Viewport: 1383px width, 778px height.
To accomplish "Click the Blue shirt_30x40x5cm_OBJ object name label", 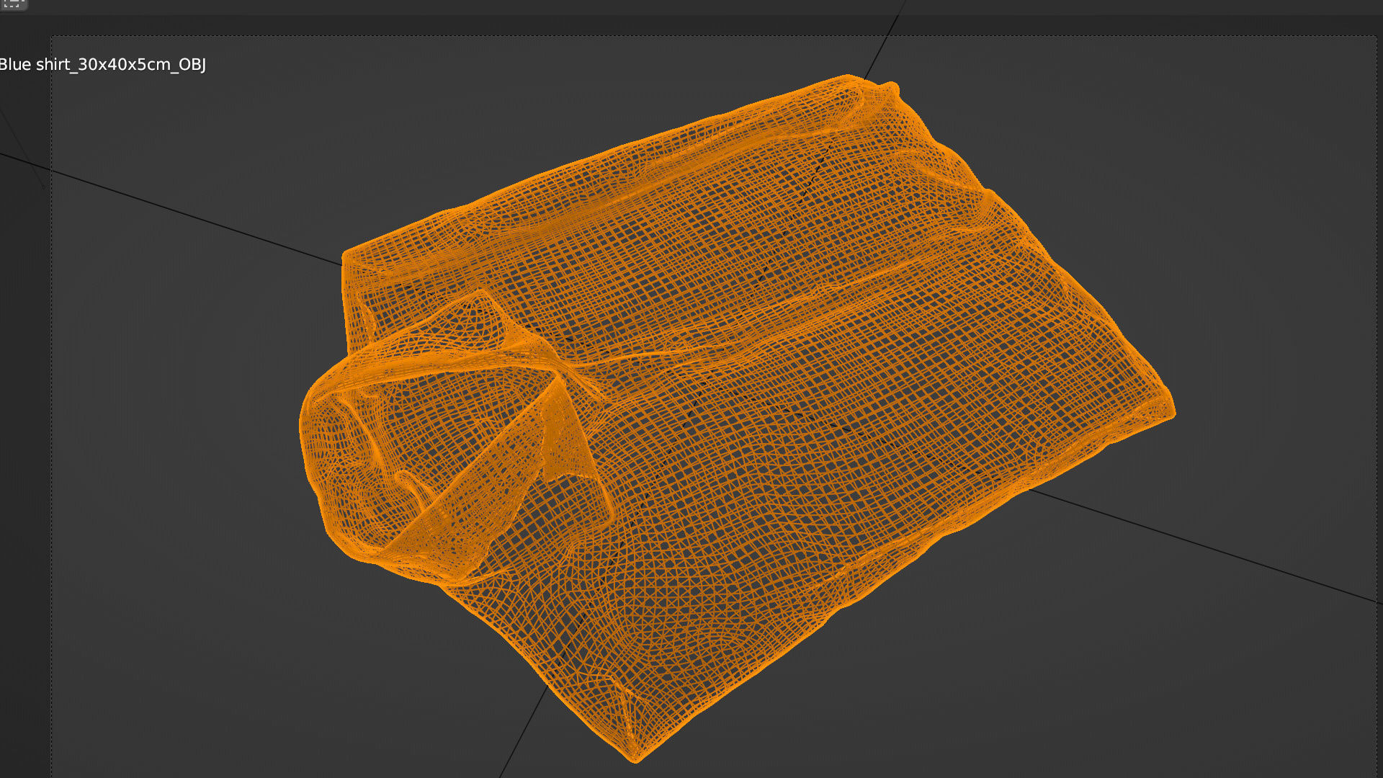I will click(102, 65).
